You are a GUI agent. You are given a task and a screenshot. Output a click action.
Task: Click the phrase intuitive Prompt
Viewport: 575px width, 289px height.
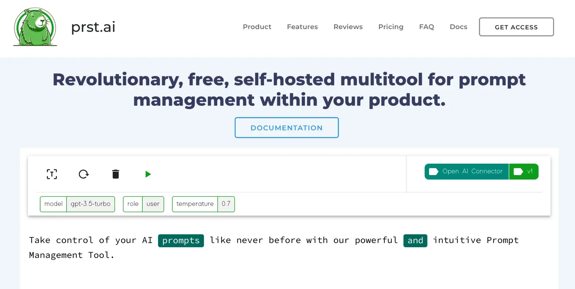(x=476, y=240)
